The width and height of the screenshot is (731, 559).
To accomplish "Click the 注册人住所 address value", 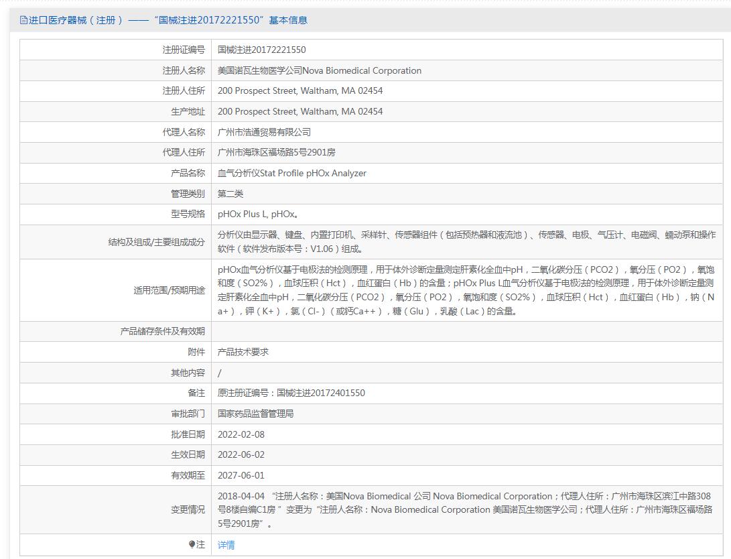I will click(300, 91).
